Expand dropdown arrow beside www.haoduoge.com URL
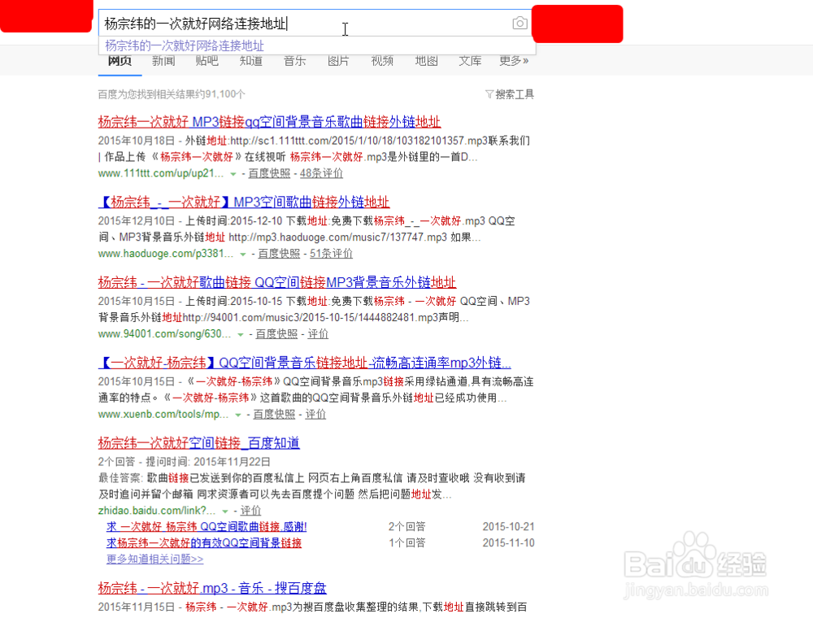Viewport: 813px width, 618px height. coord(242,255)
